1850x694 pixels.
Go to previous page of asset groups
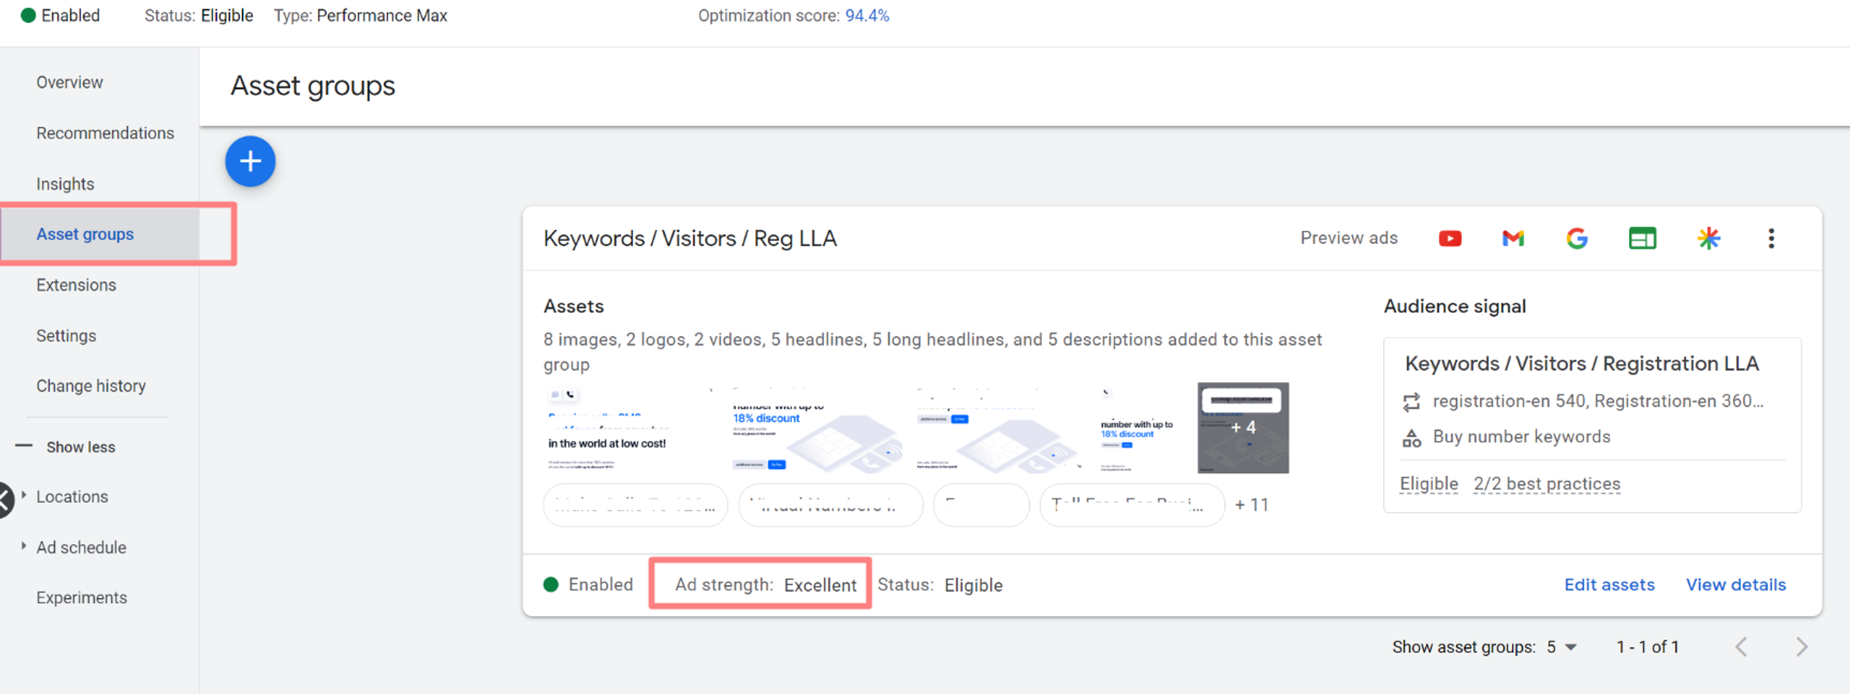[1742, 647]
